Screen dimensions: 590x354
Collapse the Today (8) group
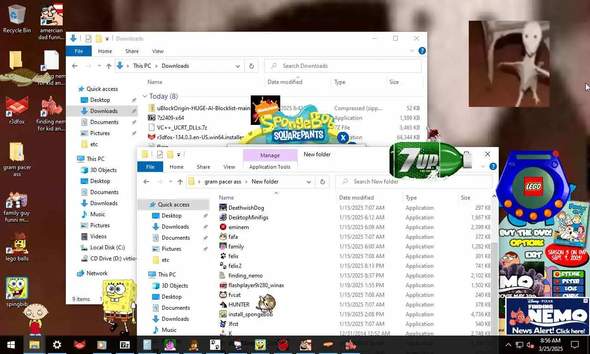(x=145, y=96)
